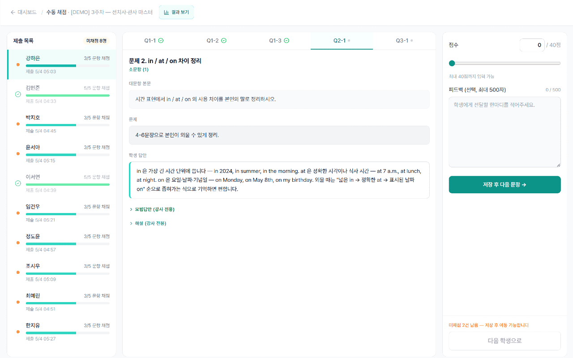Go back to 대시보드
Image resolution: width=573 pixels, height=358 pixels.
23,13
